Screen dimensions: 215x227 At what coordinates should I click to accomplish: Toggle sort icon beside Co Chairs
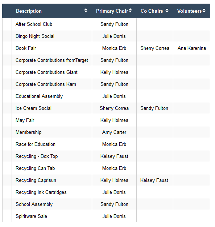pos(167,11)
